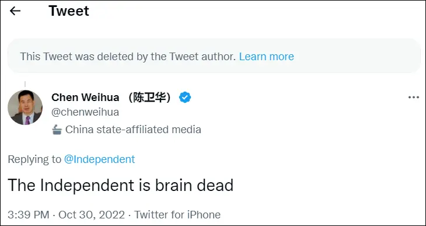Click the @chenweihua handle
Screen dimensions: 426x226
[85, 112]
